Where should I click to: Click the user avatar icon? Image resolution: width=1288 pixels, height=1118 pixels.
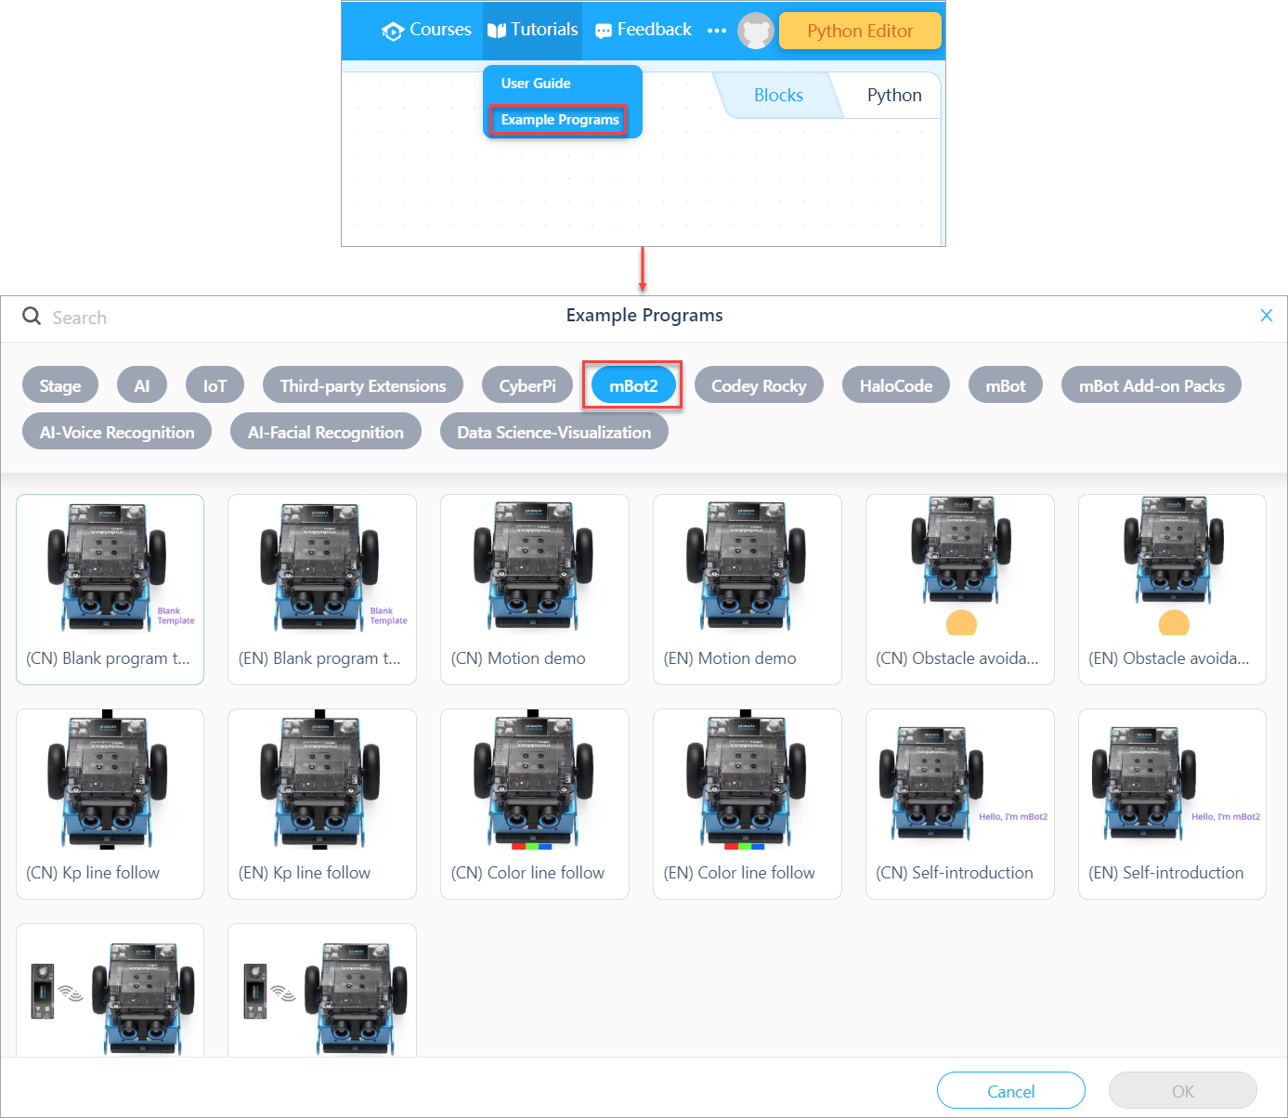[x=755, y=31]
